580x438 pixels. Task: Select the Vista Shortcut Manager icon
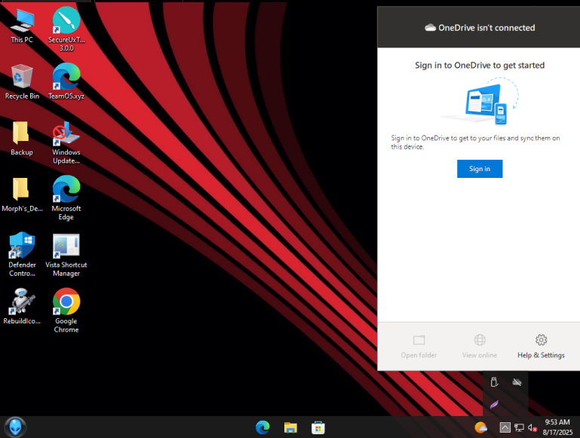coord(66,255)
